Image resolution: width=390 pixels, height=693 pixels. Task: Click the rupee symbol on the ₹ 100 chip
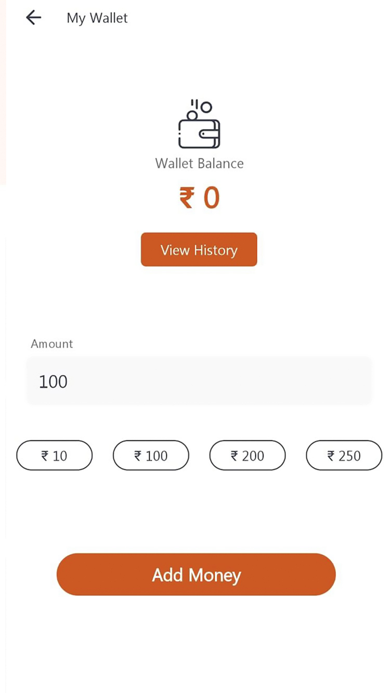pyautogui.click(x=138, y=456)
